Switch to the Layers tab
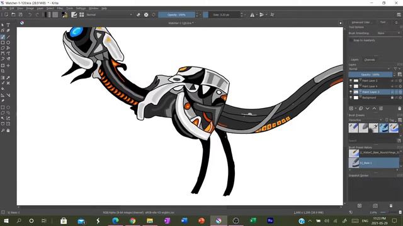The image size is (403, 226). click(x=355, y=60)
